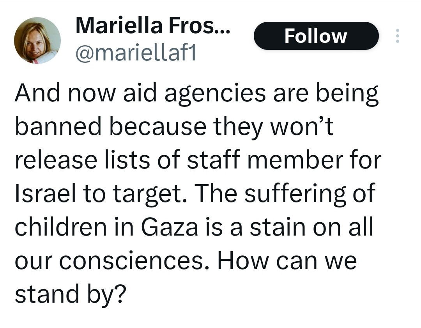This screenshot has height=328, width=421.
Task: Open the Mariella Fros... display name
Action: [152, 26]
